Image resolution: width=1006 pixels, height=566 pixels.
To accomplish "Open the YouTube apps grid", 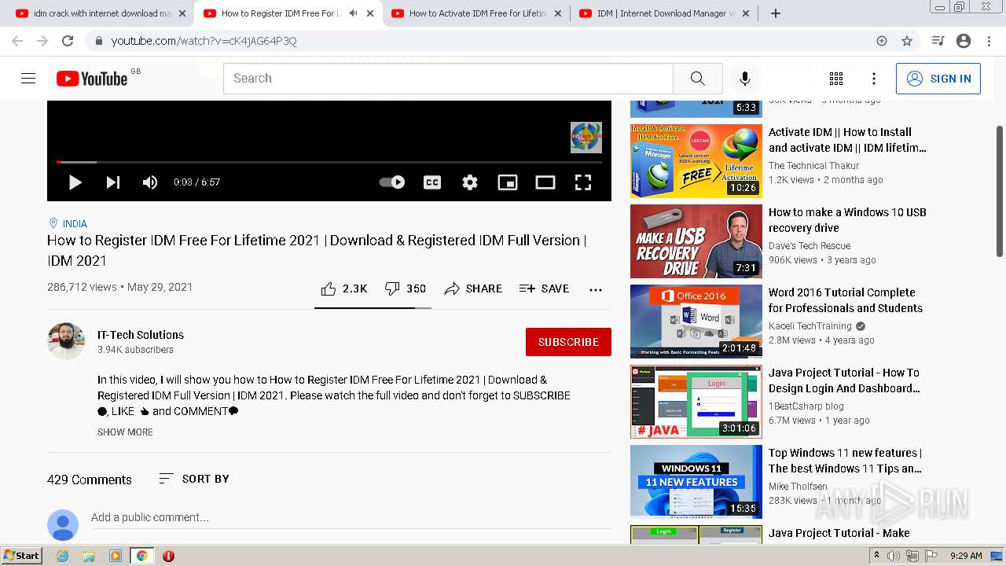I will (836, 79).
